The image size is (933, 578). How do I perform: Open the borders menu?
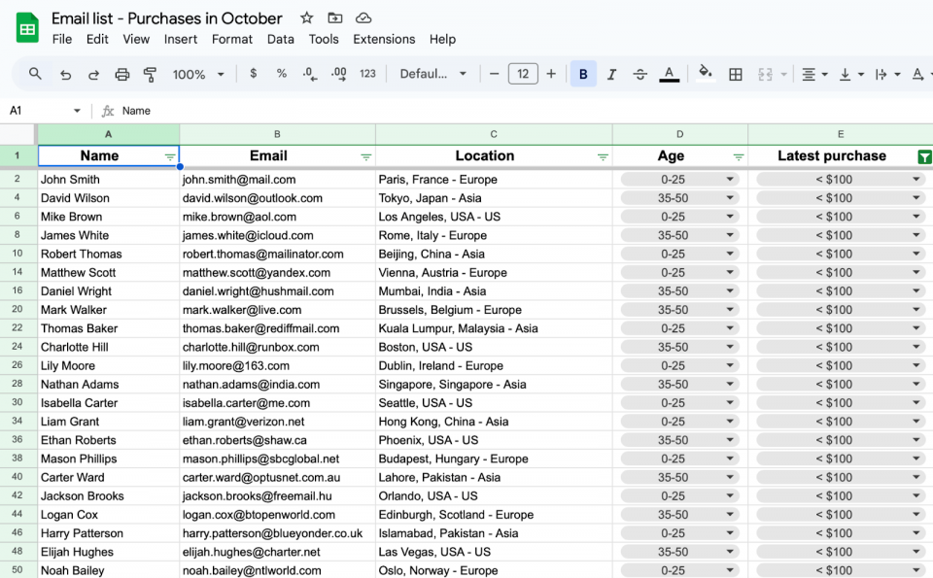coord(735,73)
